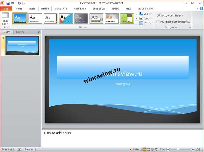Viewport: 204px width, 152px height.
Task: Open PowerPoint Help question mark icon
Action: coord(201,8)
